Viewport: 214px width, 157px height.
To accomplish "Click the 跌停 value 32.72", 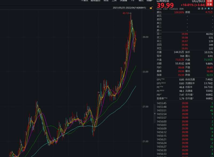I will [x=210, y=75].
